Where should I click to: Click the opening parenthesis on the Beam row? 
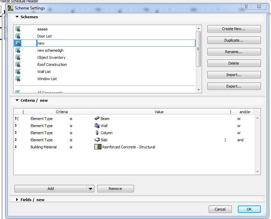point(18,119)
